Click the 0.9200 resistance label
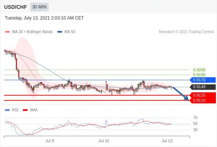 pos(199,70)
